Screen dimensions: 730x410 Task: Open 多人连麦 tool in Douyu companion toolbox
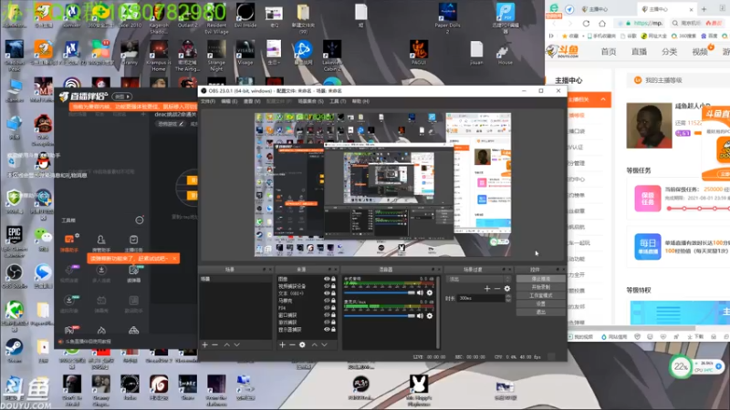101,274
